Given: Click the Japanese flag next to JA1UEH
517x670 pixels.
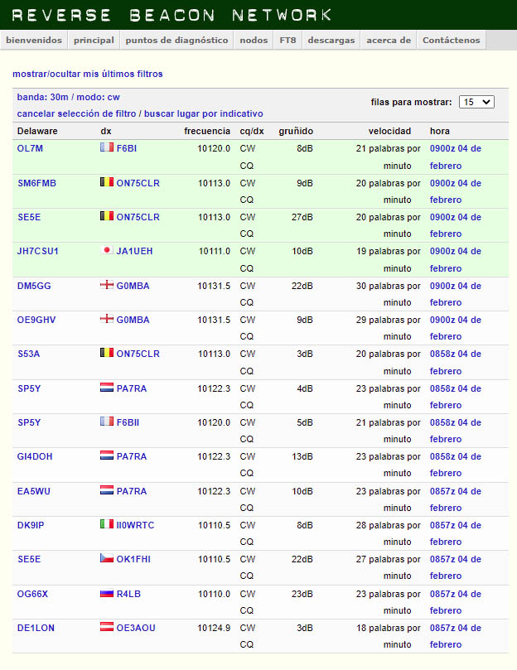Looking at the screenshot, I should click(x=106, y=251).
